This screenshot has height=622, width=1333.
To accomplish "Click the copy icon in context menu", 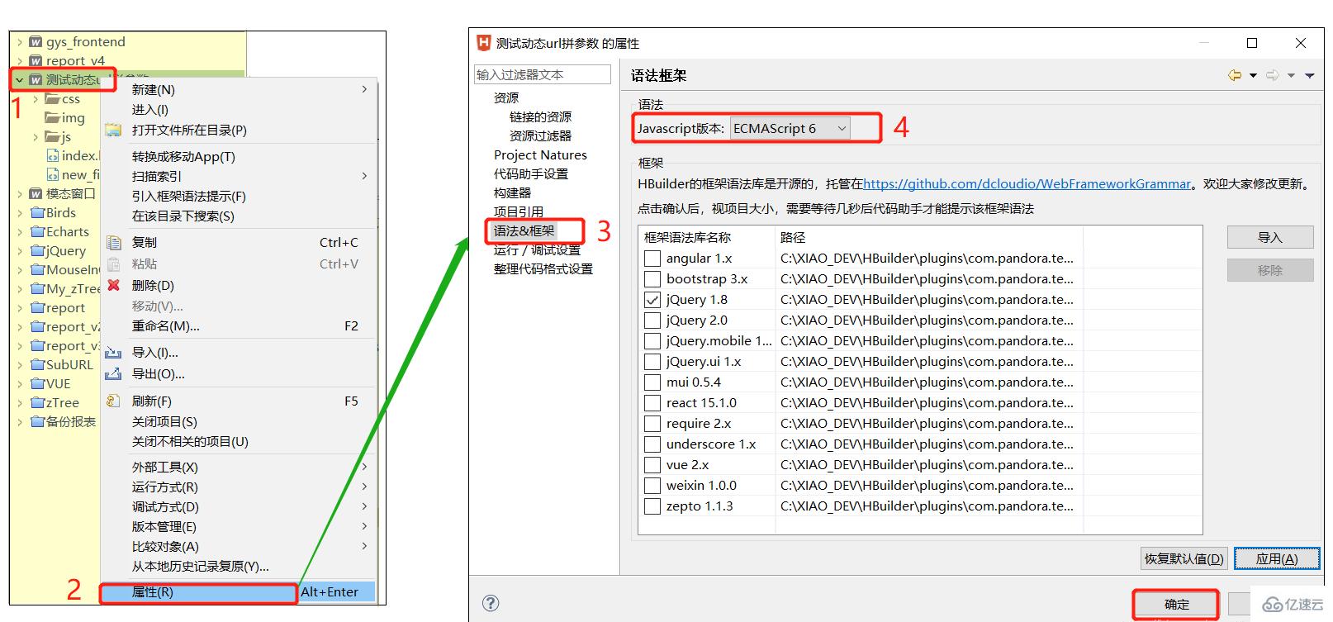I will point(114,243).
